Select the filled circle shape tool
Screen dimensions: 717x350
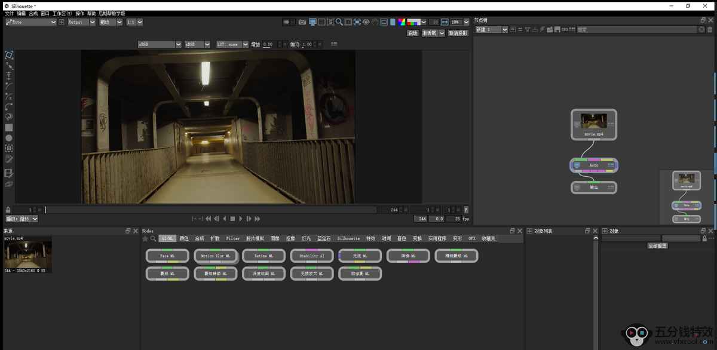pos(9,138)
